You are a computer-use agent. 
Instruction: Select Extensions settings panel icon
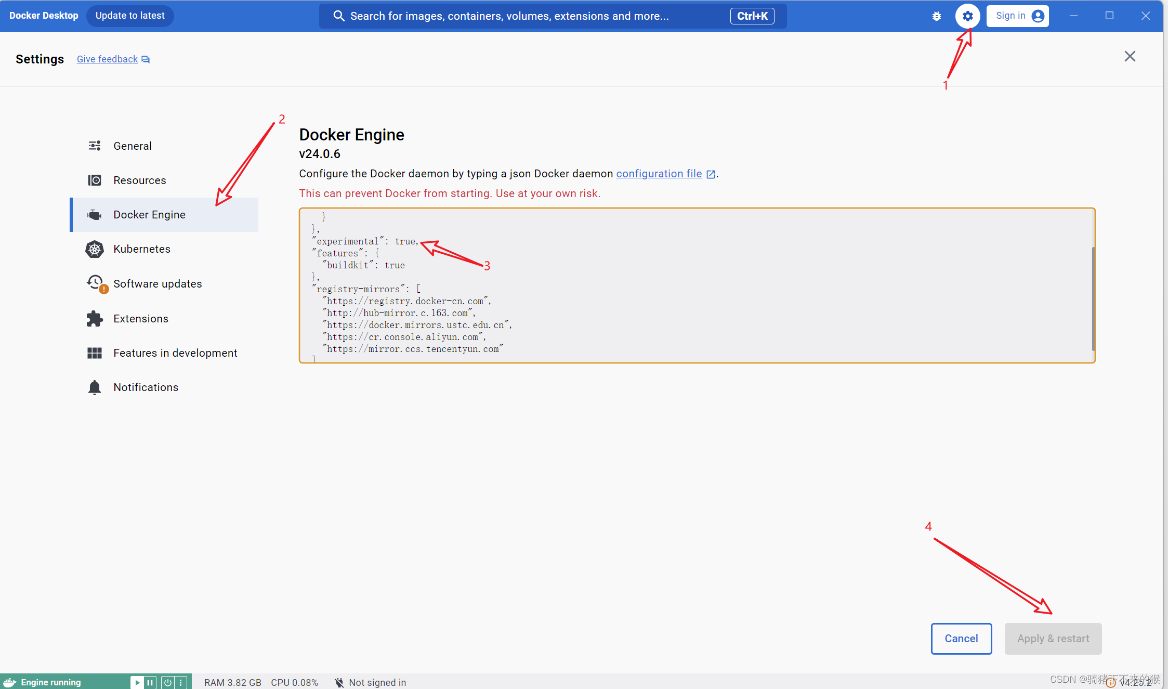(95, 318)
